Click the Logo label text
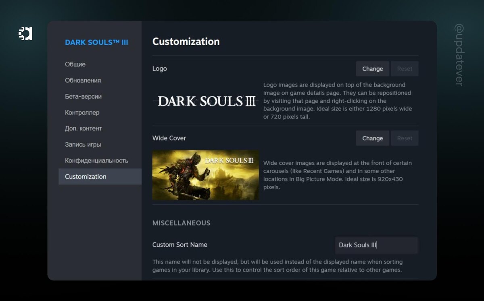This screenshot has height=301, width=484. [160, 69]
